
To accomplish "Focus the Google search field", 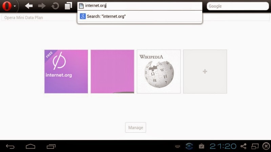I will (x=238, y=6).
